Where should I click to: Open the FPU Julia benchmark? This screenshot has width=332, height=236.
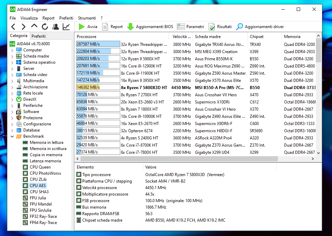[38, 198]
